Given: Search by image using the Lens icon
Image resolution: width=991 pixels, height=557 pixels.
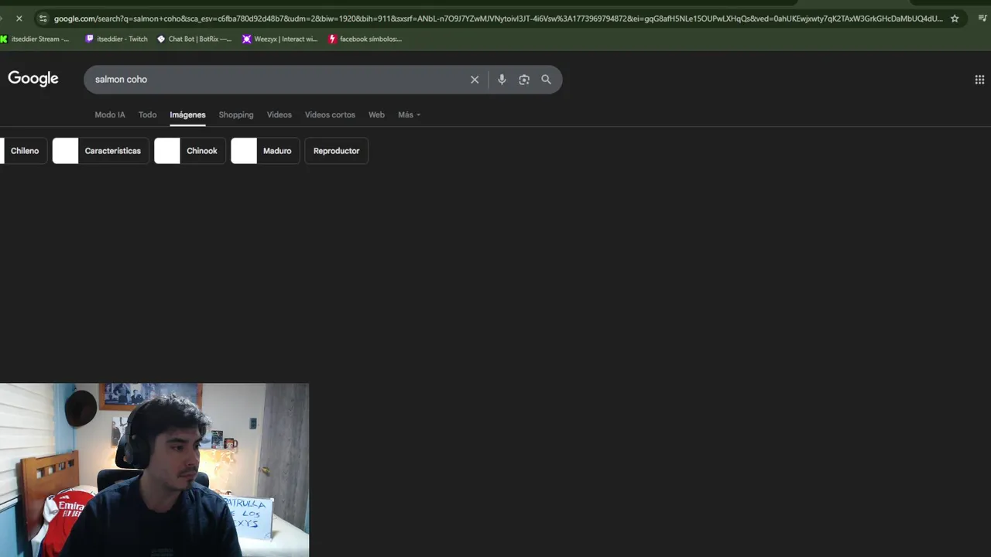Looking at the screenshot, I should 524,80.
